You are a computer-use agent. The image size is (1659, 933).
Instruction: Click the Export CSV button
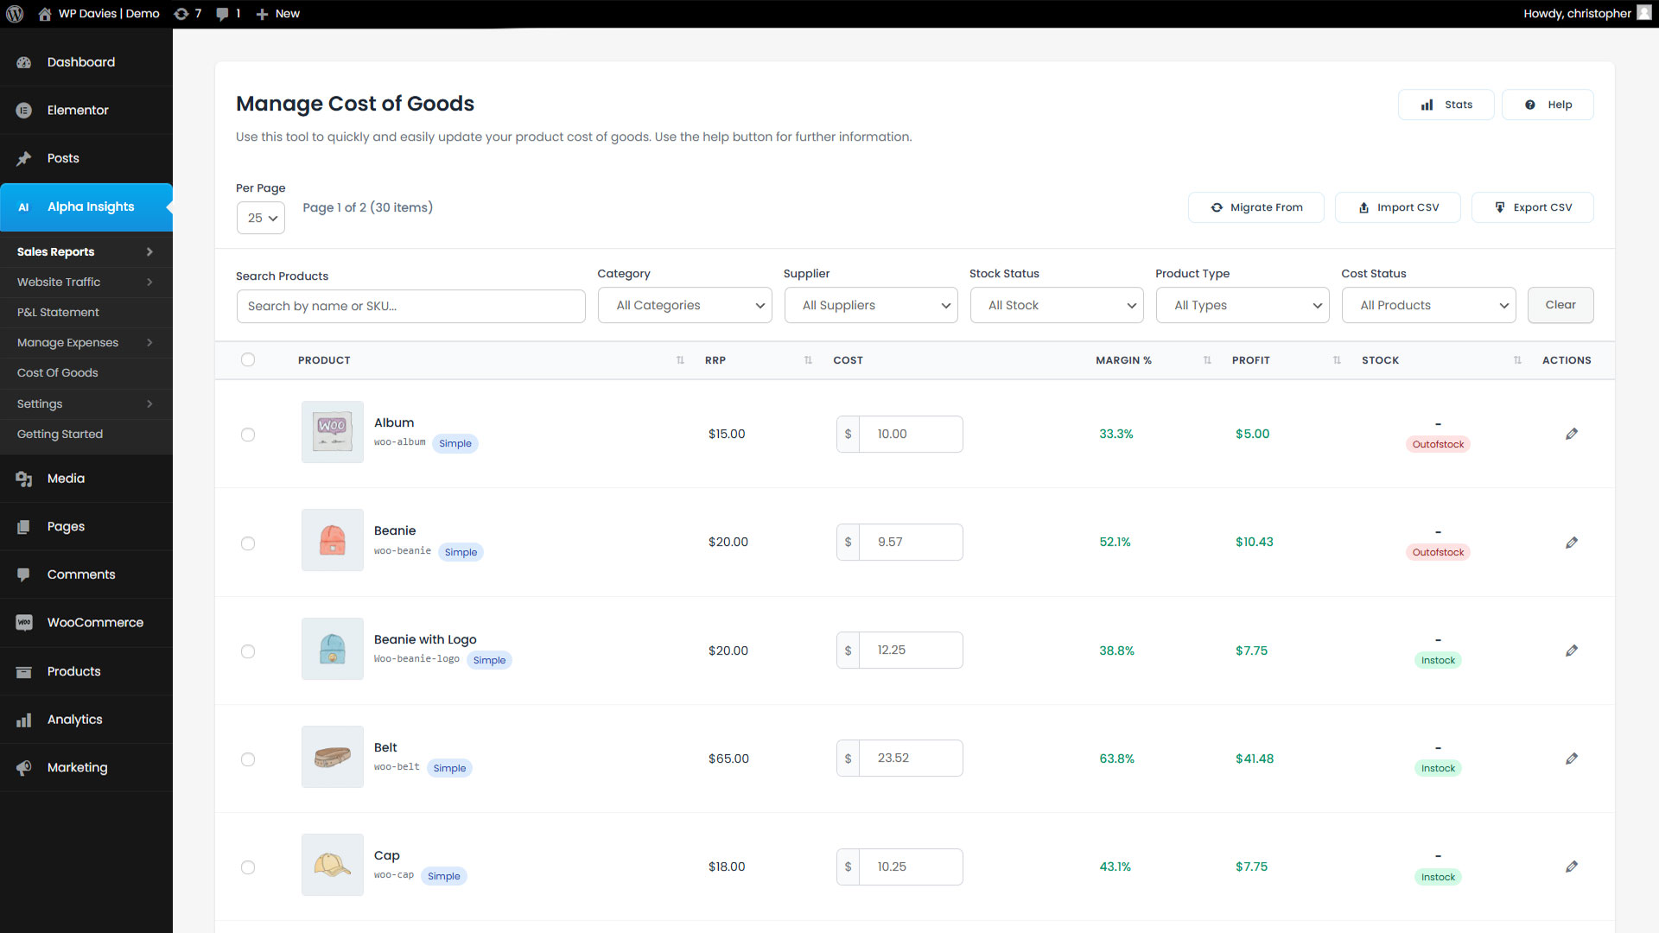point(1532,207)
